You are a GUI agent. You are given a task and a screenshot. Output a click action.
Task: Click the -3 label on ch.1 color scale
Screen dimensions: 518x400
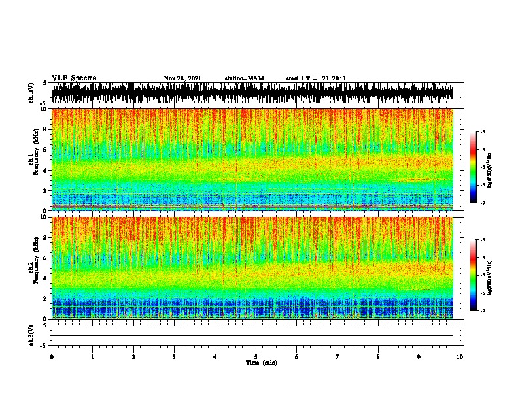pos(482,131)
